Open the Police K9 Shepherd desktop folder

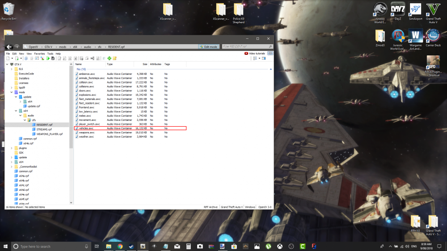click(238, 13)
